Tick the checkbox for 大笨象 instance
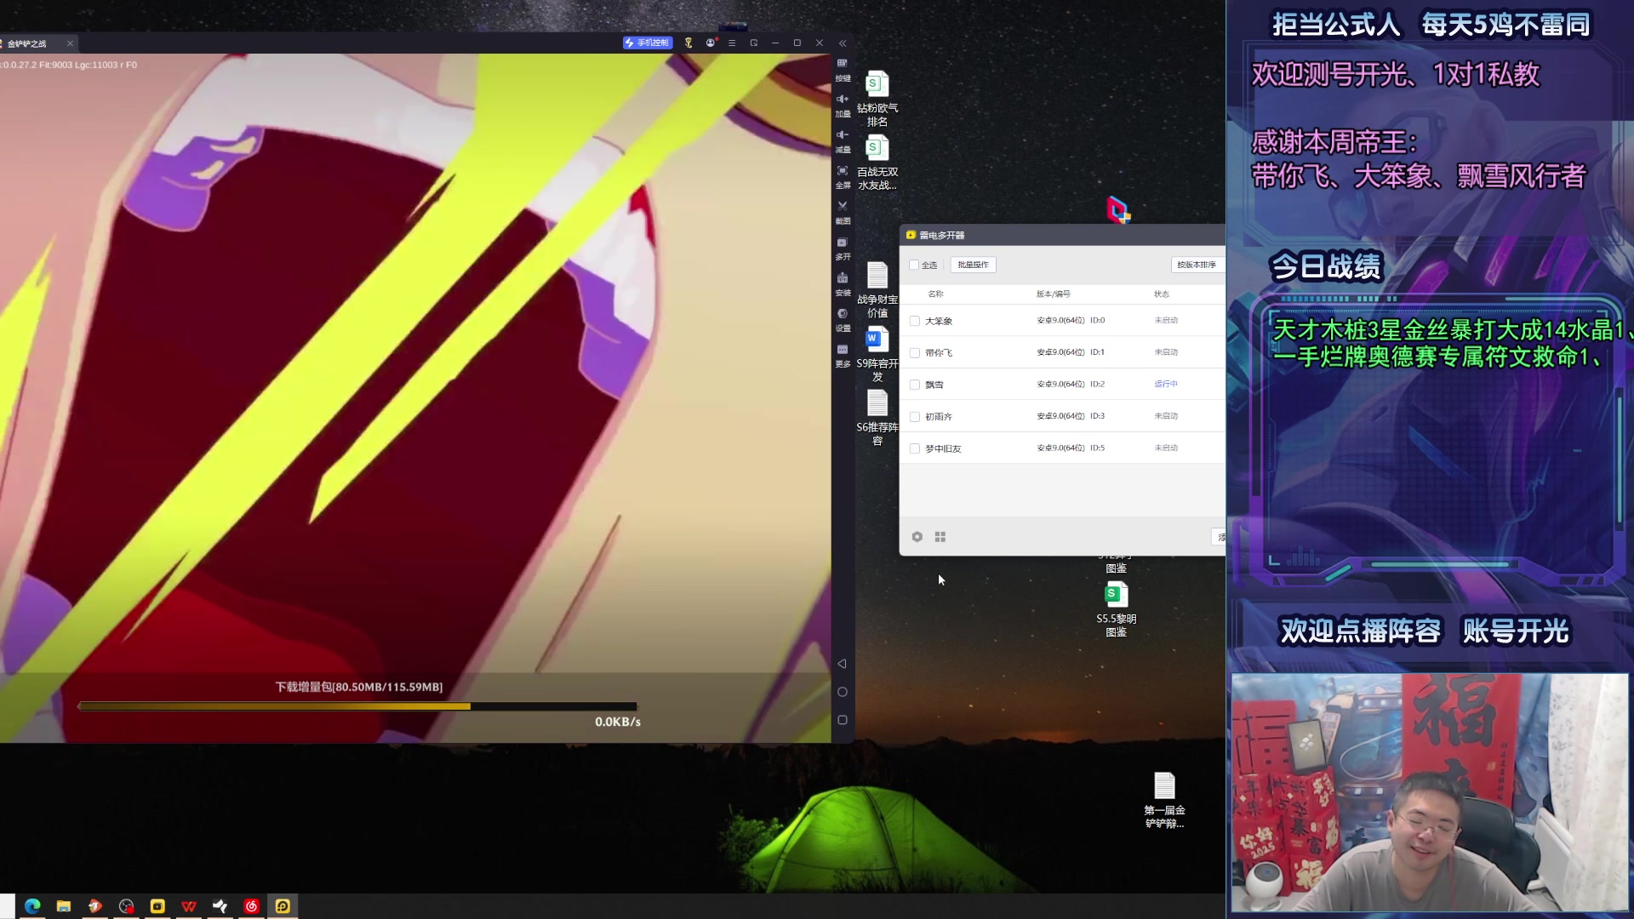This screenshot has width=1634, height=919. (x=915, y=321)
